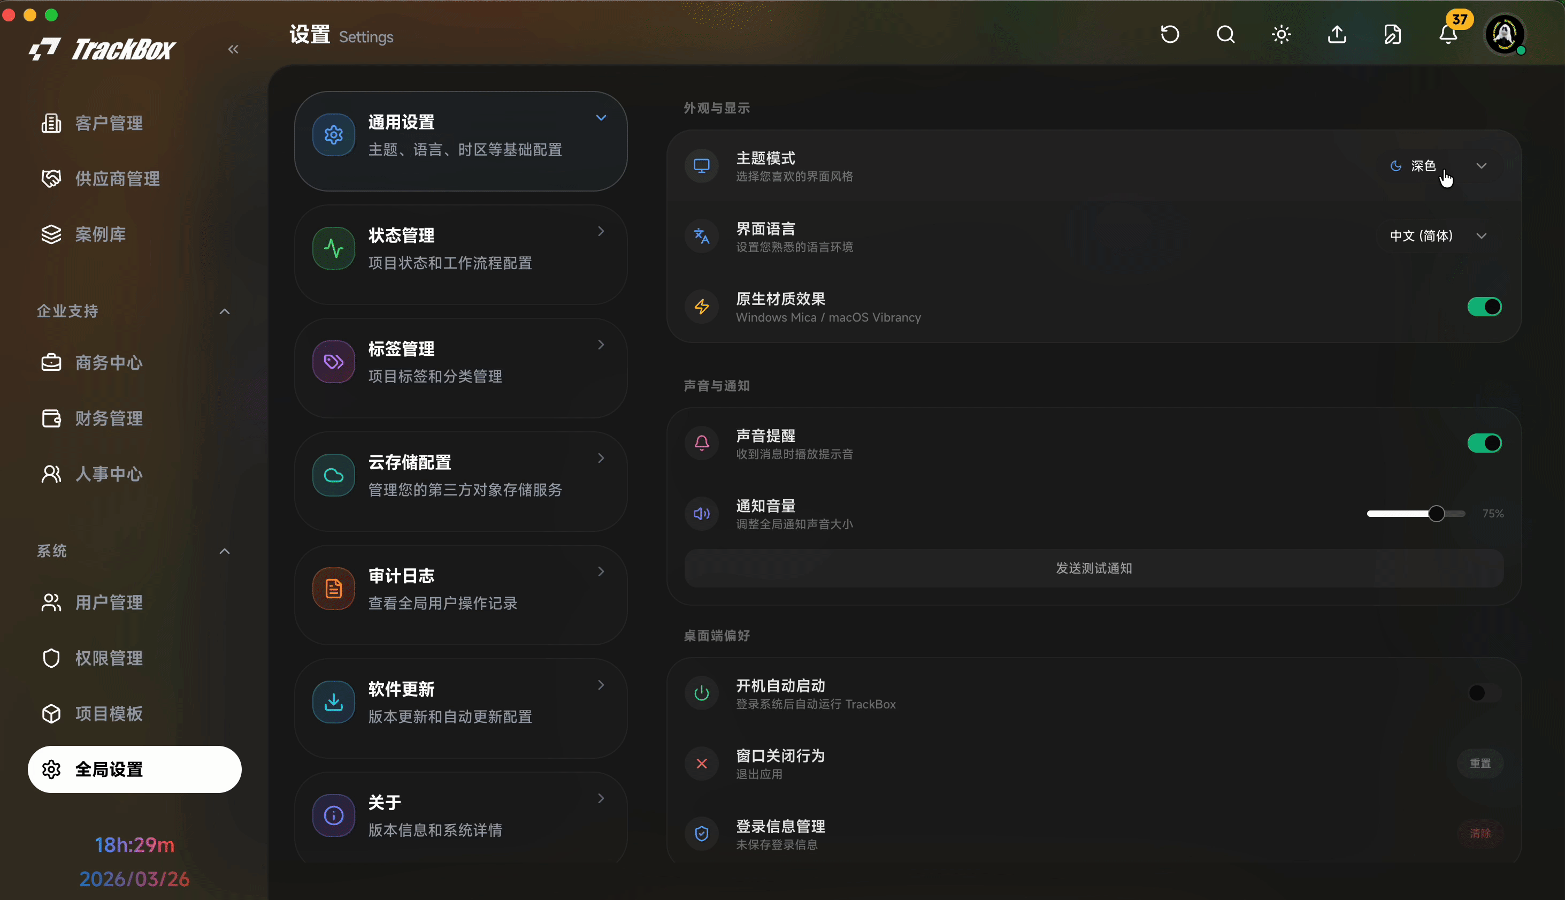Click the 通知音量 speaker icon

pyautogui.click(x=701, y=514)
